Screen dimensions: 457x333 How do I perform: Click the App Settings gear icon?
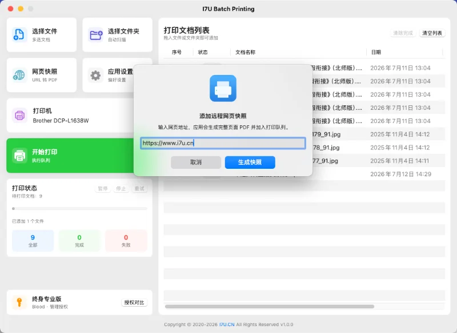[x=95, y=75]
